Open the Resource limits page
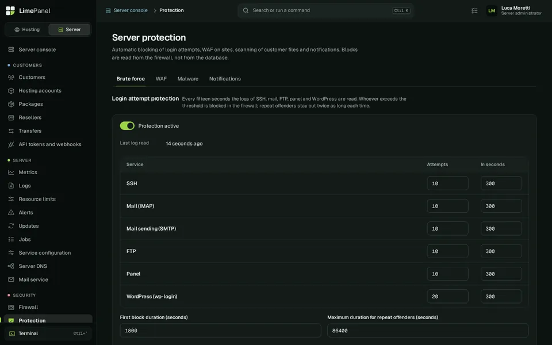Screen dimensions: 552x345 click(x=48, y=199)
